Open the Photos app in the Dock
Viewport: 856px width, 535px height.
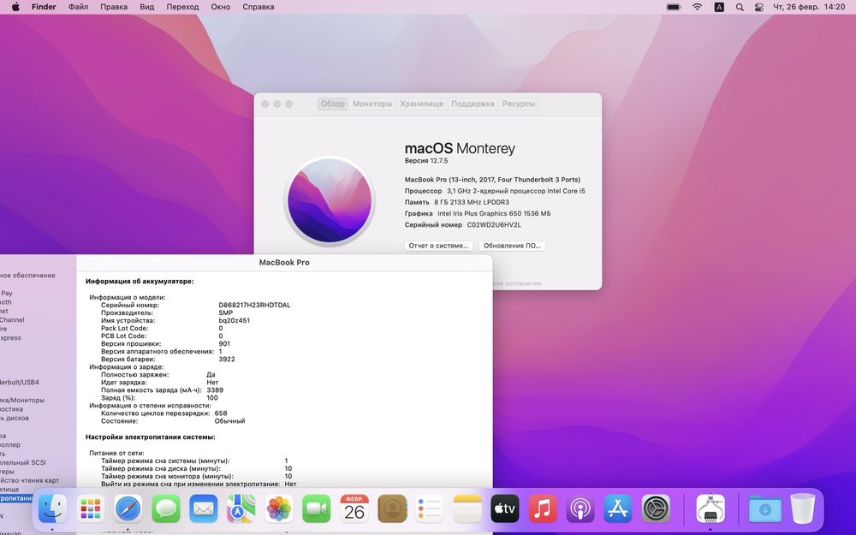tap(279, 508)
